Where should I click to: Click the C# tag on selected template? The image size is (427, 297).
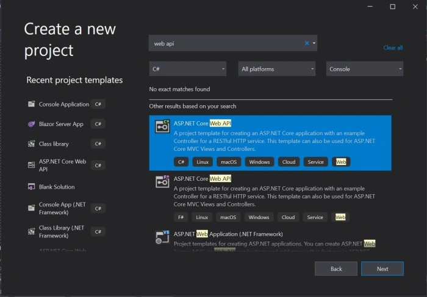tap(181, 162)
